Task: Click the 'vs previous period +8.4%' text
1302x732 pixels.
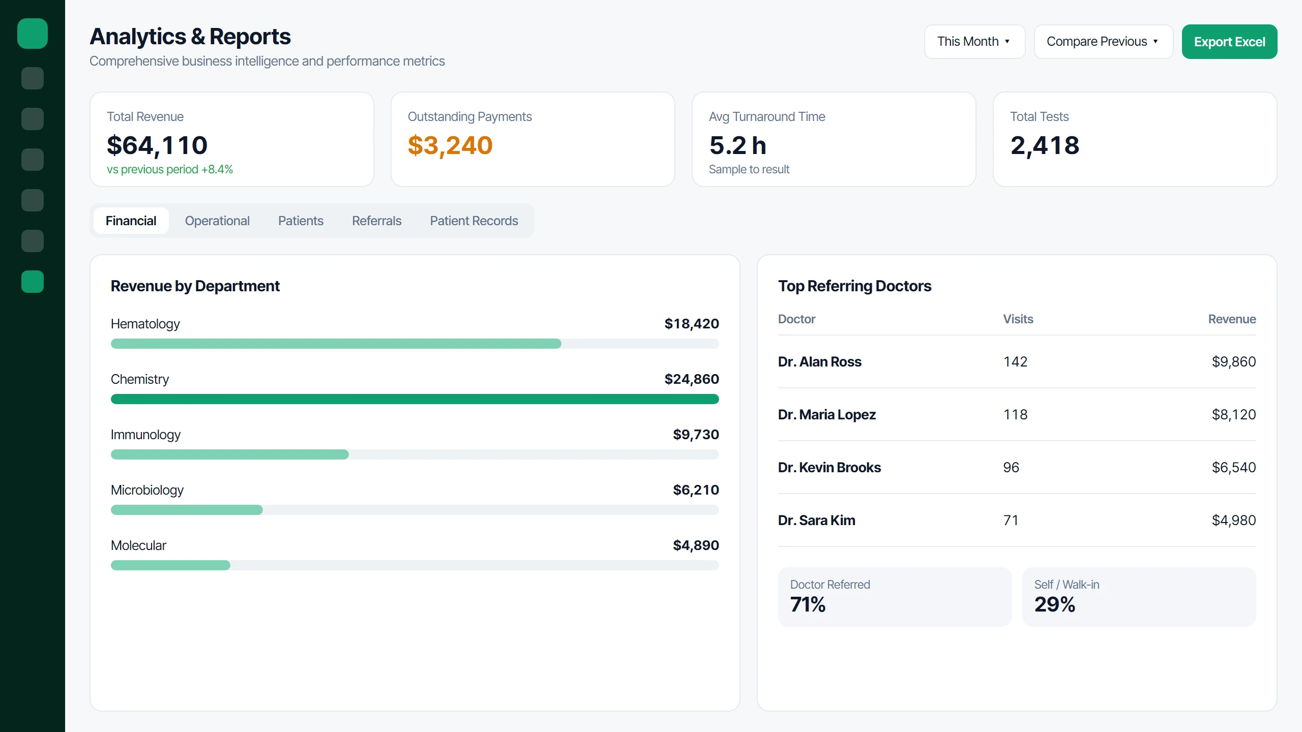Action: click(x=170, y=169)
